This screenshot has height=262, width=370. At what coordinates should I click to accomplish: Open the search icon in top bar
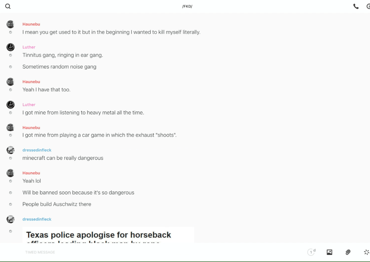8,6
